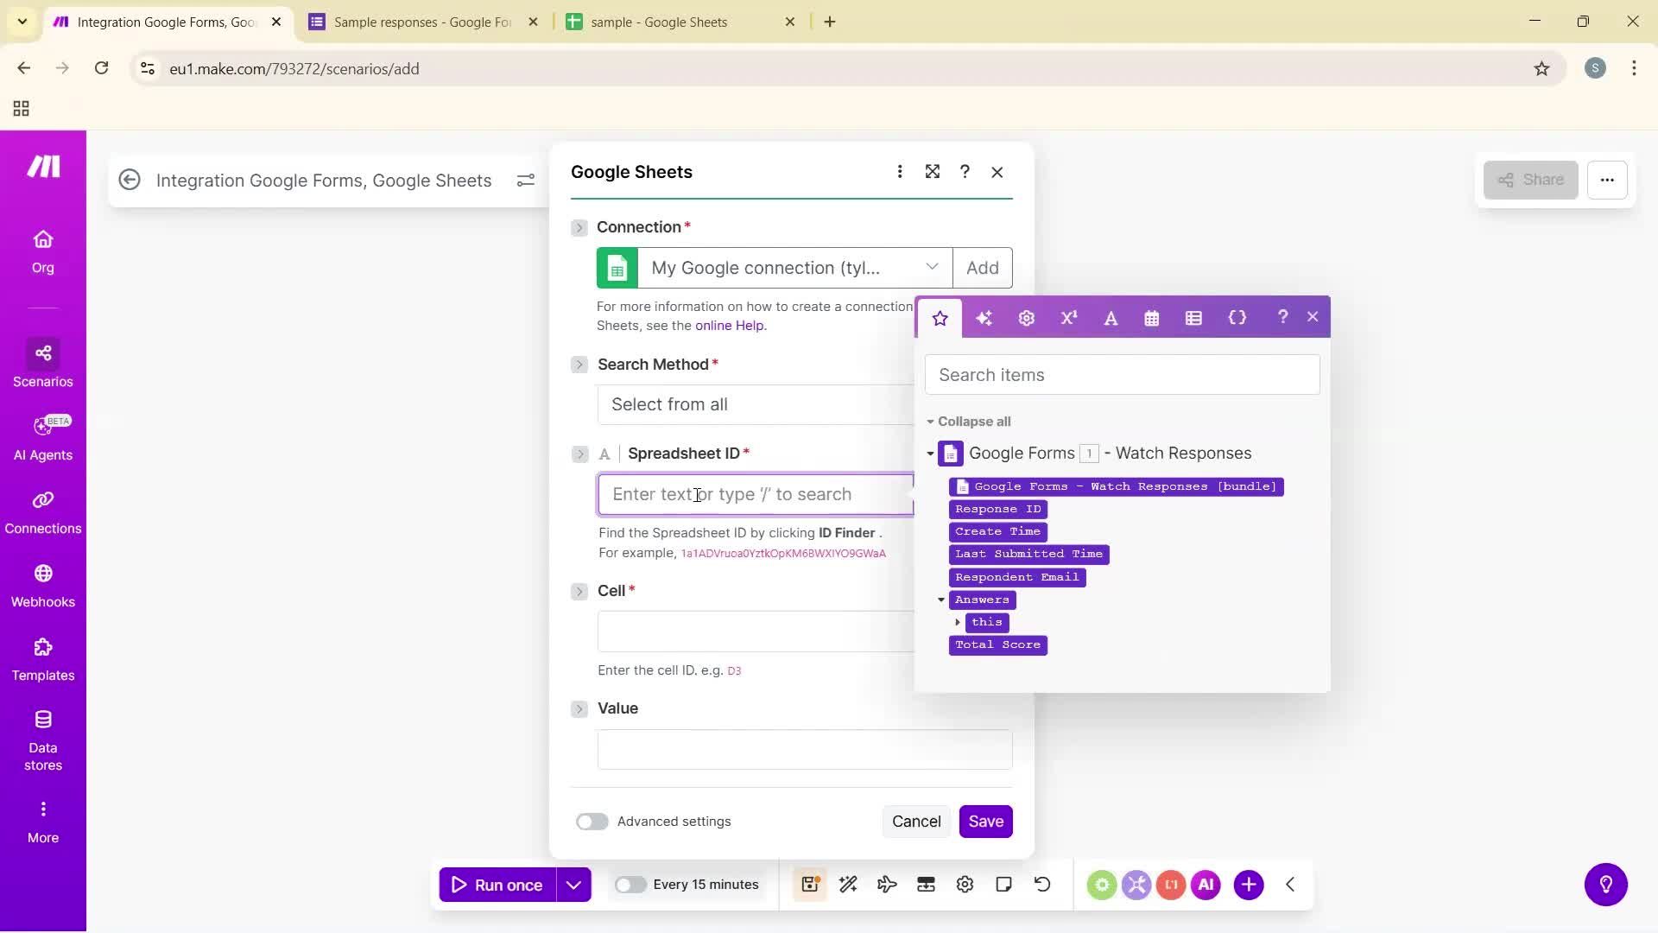Open scenario settings gear in bottom toolbar
This screenshot has height=933, width=1658.
coord(965,884)
